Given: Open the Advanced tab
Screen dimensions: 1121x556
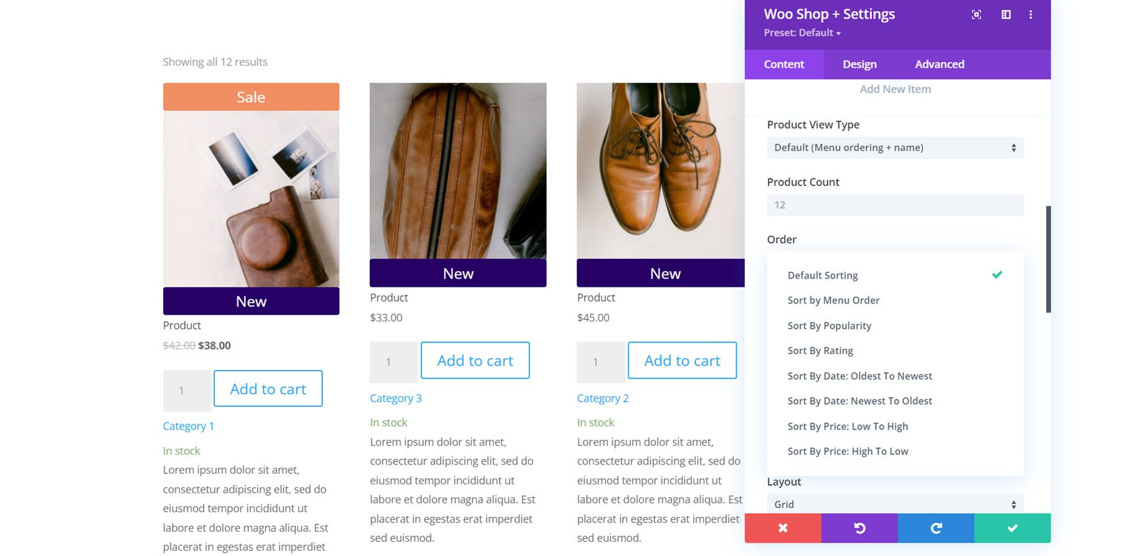Looking at the screenshot, I should click(x=939, y=64).
